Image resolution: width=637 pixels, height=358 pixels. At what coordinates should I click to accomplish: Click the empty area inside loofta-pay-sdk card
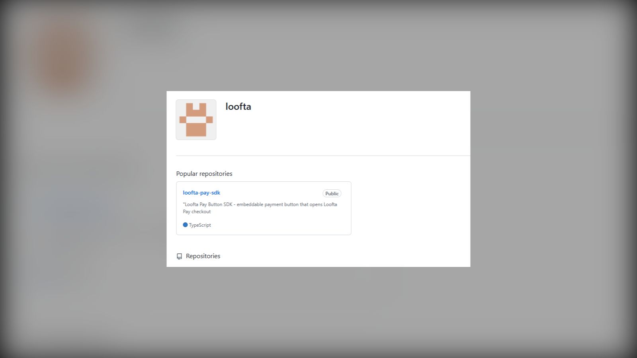[279, 225]
